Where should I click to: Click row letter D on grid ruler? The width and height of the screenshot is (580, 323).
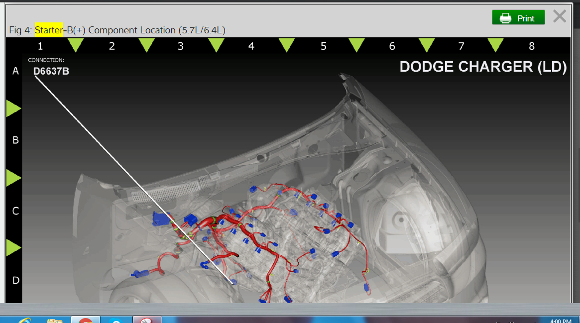(x=15, y=281)
